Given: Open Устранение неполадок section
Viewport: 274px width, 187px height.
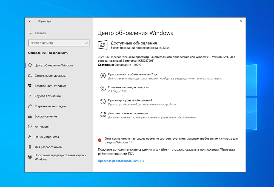Looking at the screenshot, I should (50, 106).
